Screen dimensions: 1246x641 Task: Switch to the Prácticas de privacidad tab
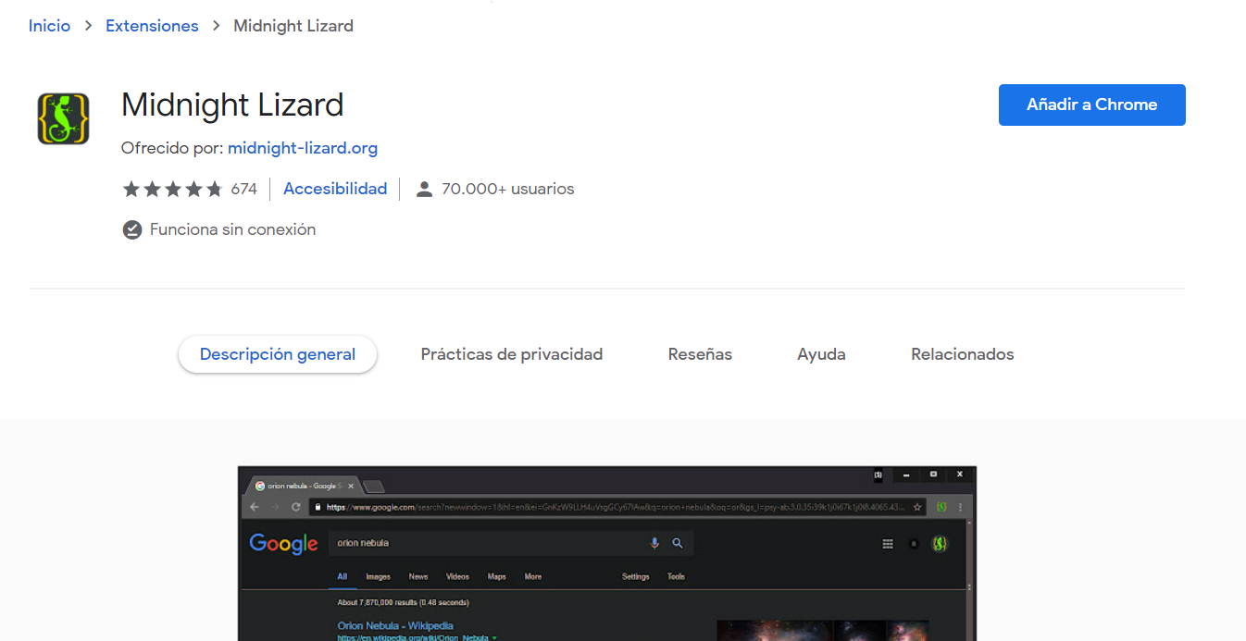[x=512, y=354]
